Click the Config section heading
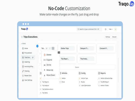The image size is (135, 101). click(x=83, y=73)
